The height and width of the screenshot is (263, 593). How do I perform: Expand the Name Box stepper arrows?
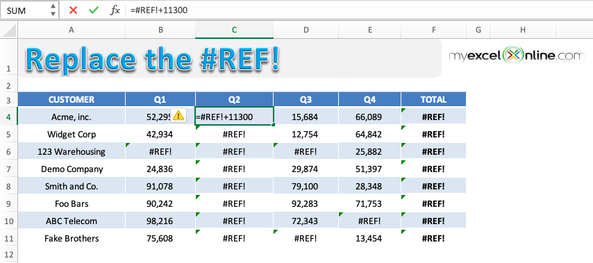53,10
